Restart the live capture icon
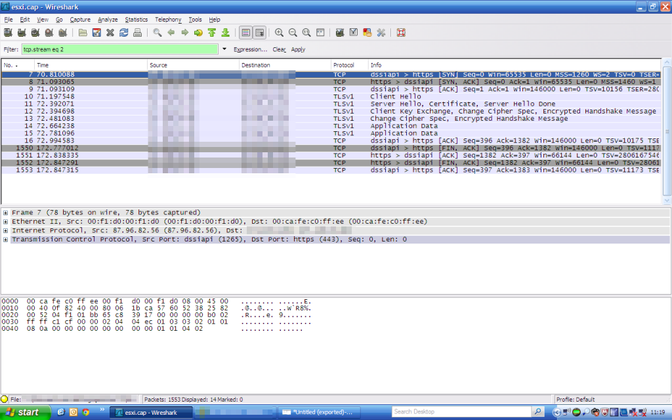The width and height of the screenshot is (672, 420). coord(62,33)
